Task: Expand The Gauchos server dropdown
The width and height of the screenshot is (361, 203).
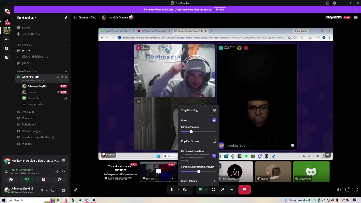Action: coord(27,17)
